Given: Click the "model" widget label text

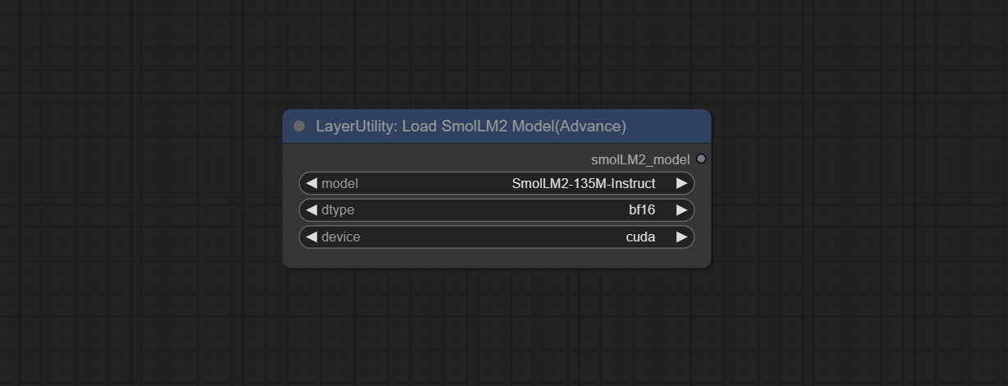Looking at the screenshot, I should [340, 183].
